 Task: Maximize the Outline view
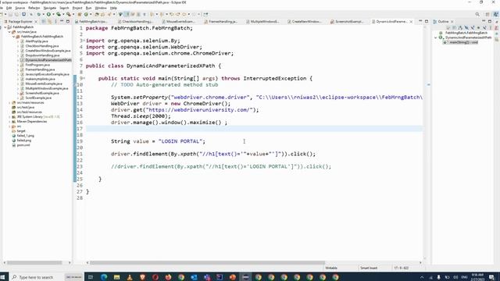point(490,21)
